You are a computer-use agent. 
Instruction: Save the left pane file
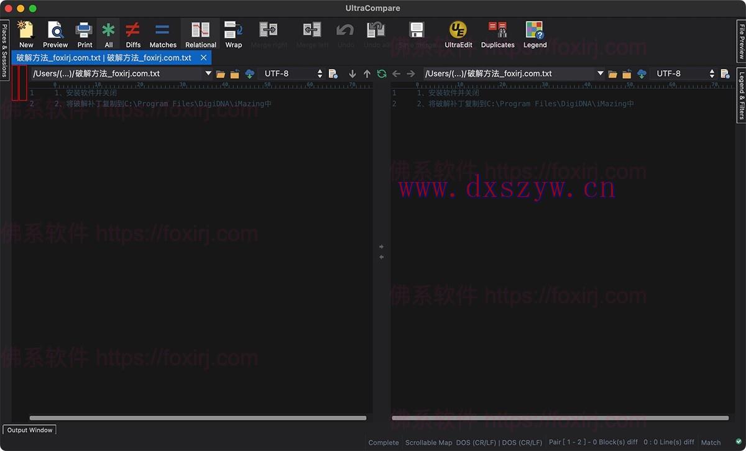pos(235,74)
